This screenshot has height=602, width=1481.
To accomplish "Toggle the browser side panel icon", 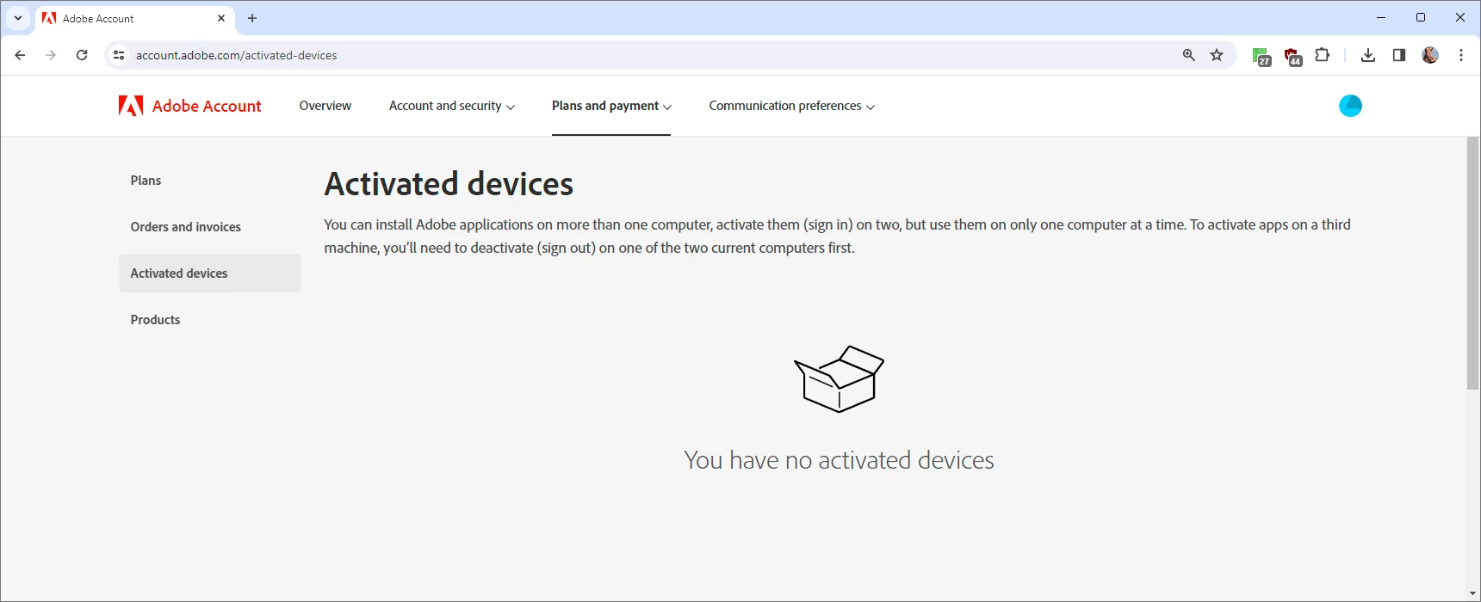I will coord(1399,55).
